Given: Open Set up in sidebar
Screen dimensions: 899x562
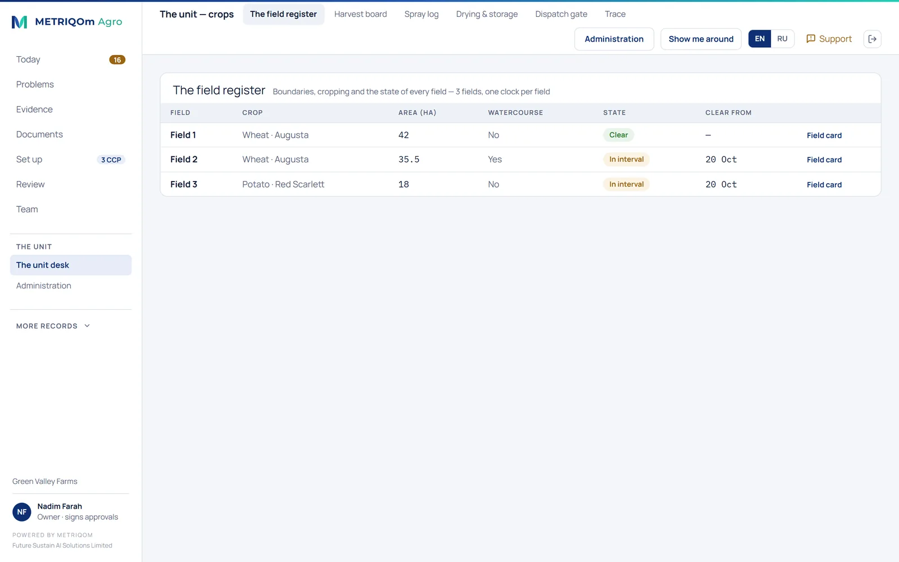Looking at the screenshot, I should 71,160.
